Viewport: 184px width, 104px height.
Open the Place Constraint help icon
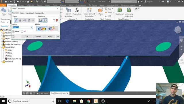tap(13, 36)
